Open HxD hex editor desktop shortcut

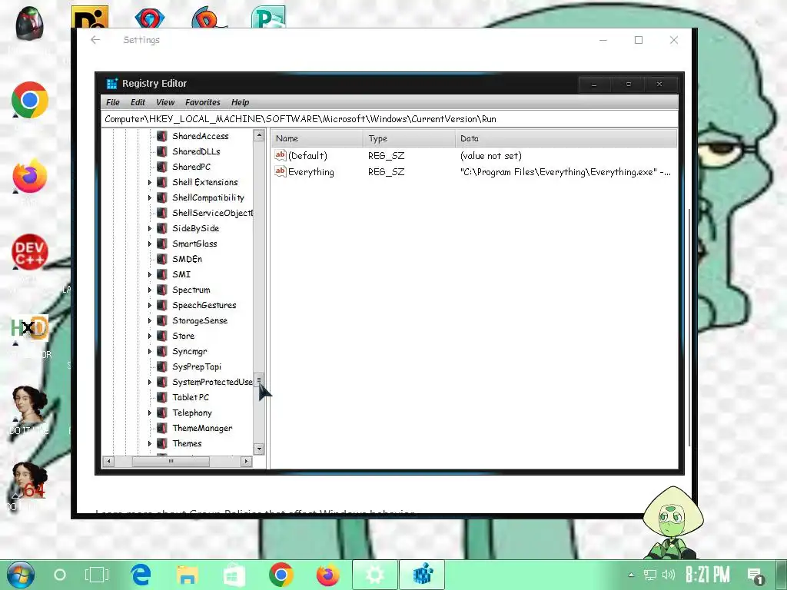[30, 328]
